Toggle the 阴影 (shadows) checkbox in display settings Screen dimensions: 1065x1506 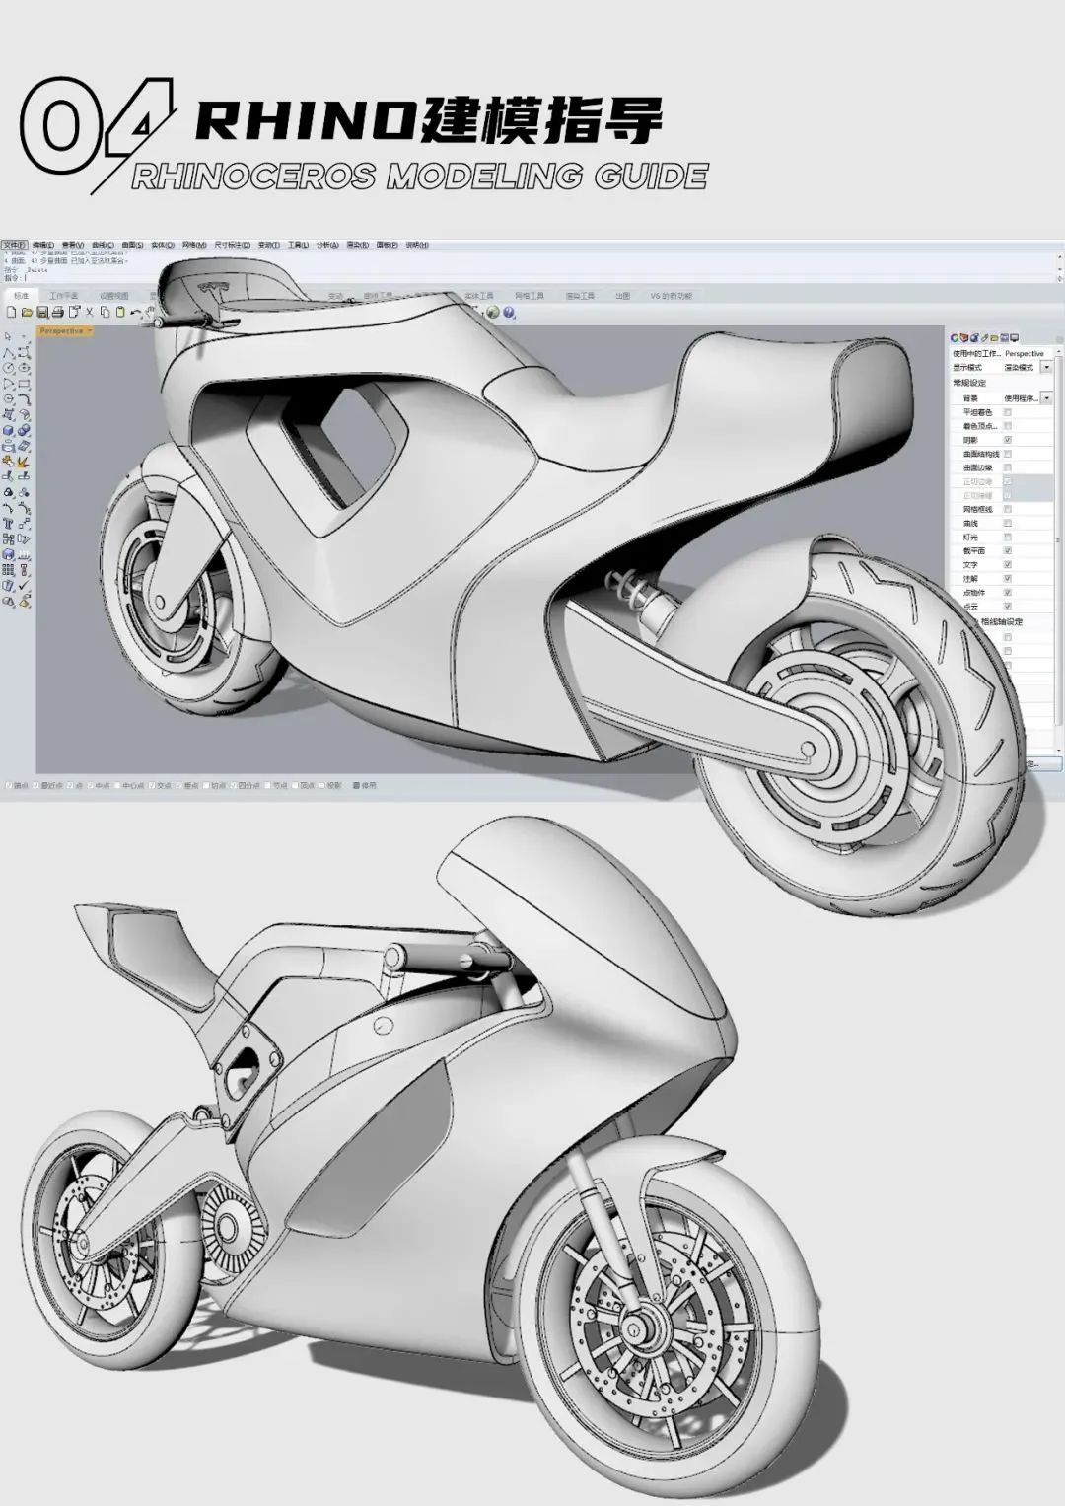(1007, 440)
